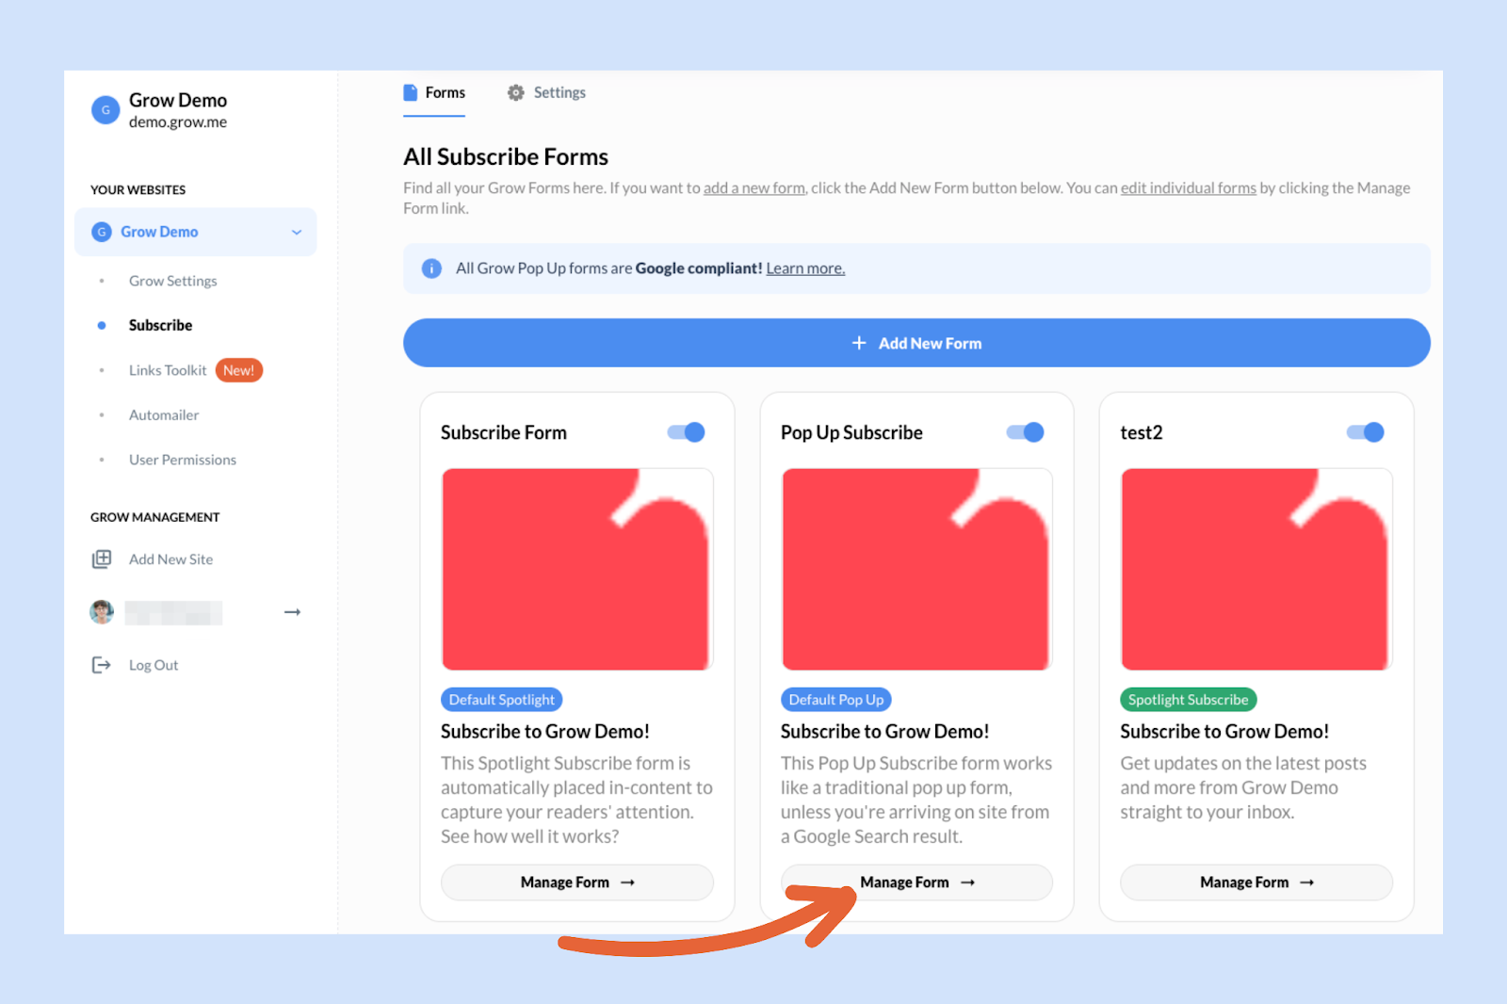The height and width of the screenshot is (1004, 1507).
Task: Turn off the Pop Up Subscribe toggle
Action: coord(1026,432)
